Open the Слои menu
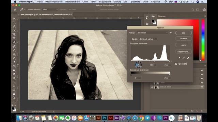 (x=85, y=2)
